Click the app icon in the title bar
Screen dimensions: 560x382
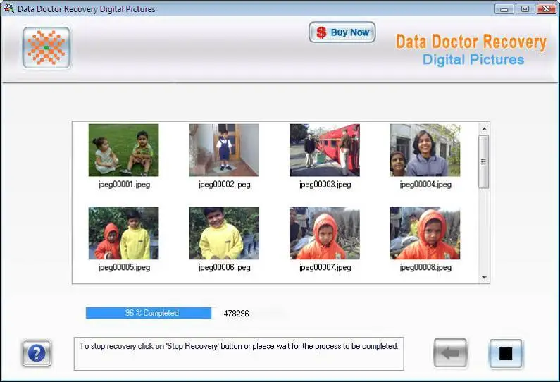pyautogui.click(x=8, y=8)
